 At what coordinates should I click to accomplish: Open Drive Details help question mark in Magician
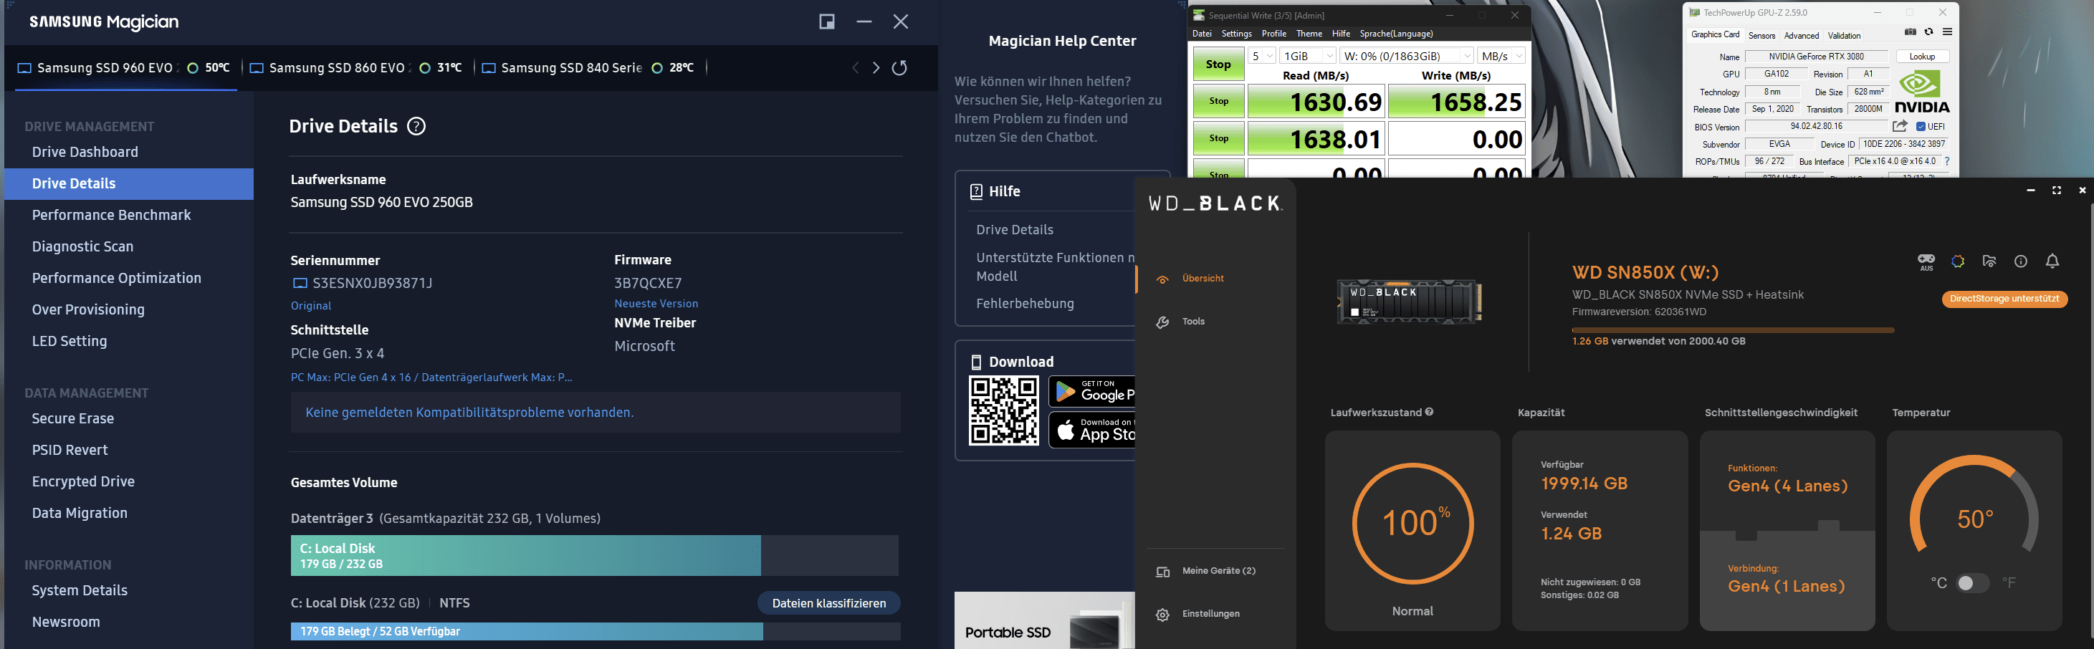(416, 126)
